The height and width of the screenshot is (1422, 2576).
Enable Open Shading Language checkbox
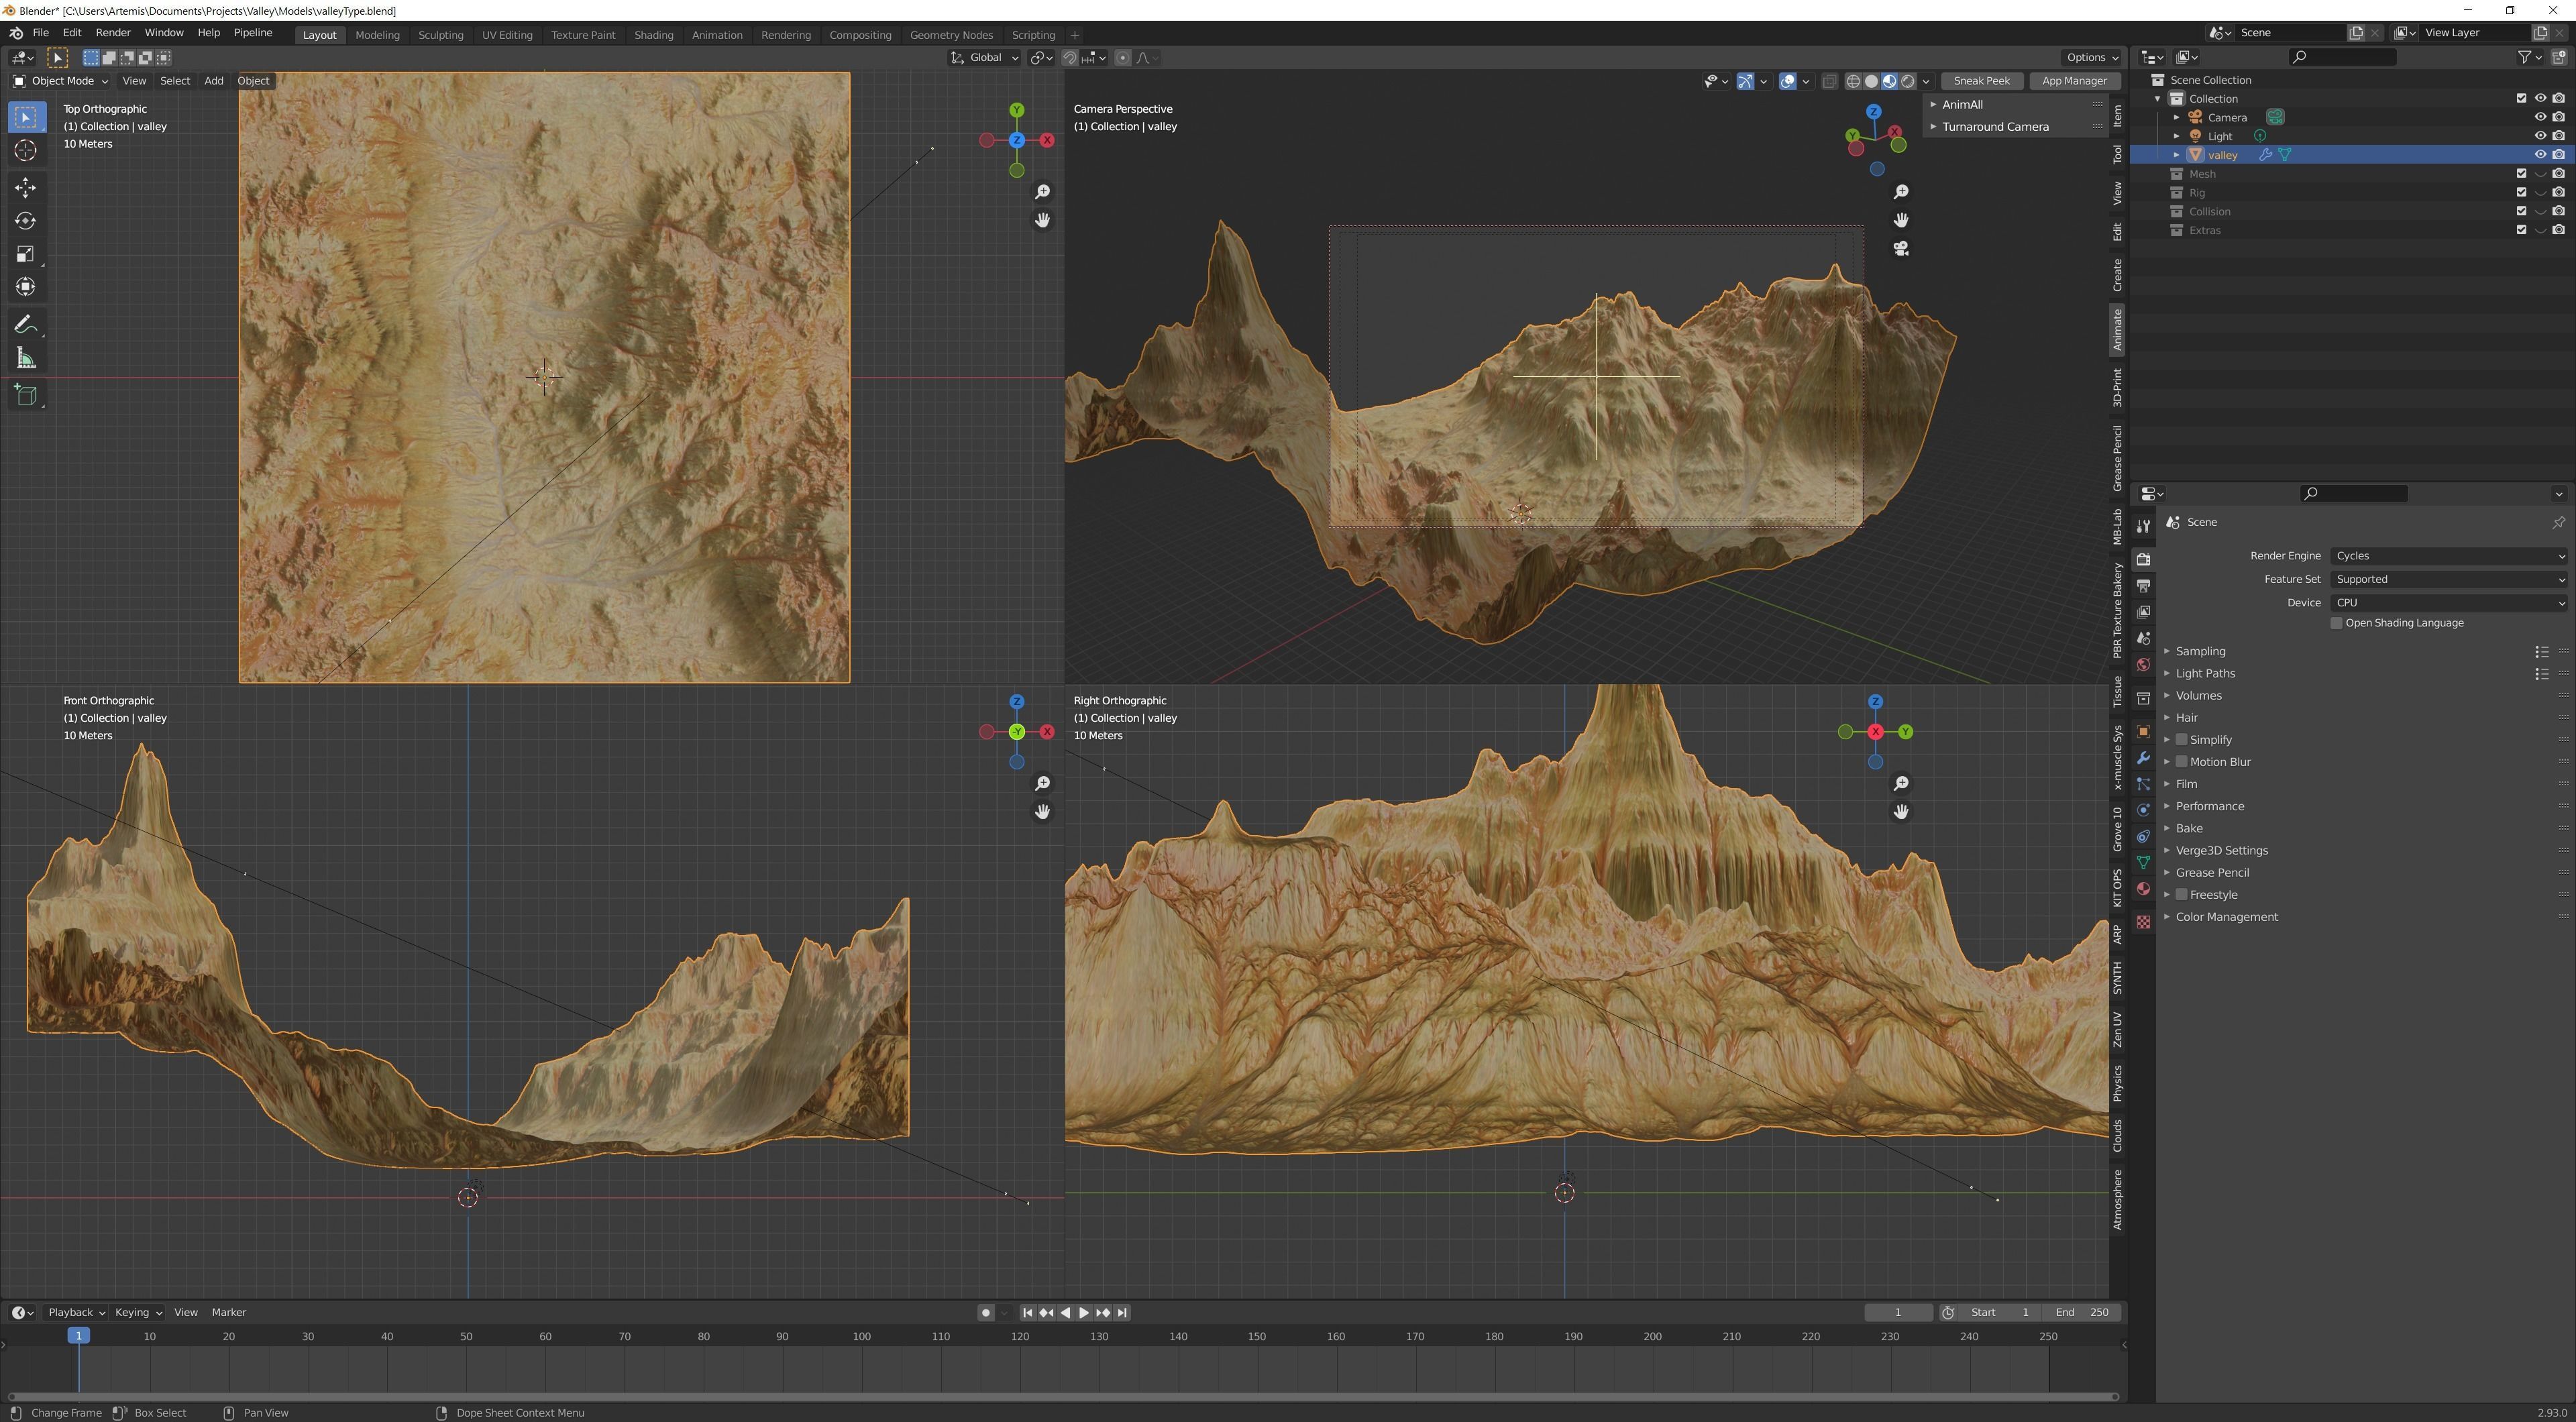(x=2336, y=623)
